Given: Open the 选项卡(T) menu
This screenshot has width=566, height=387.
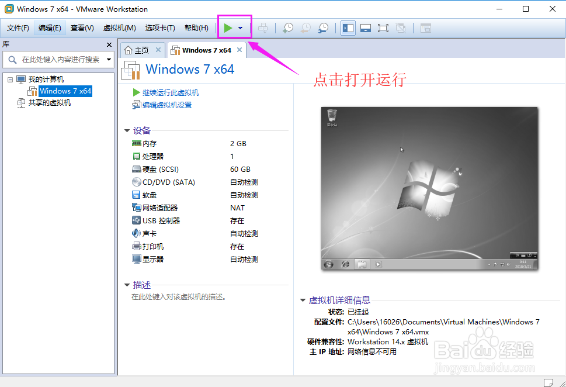Looking at the screenshot, I should pyautogui.click(x=160, y=28).
